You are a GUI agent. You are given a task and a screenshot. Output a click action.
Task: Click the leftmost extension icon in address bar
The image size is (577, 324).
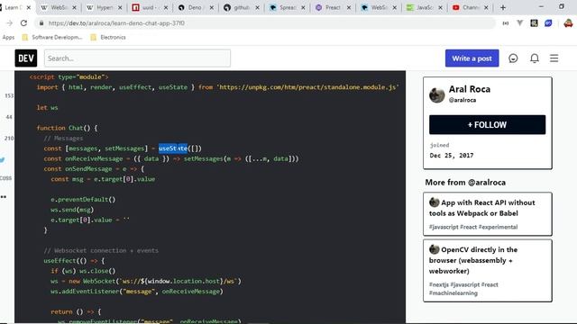coord(506,23)
